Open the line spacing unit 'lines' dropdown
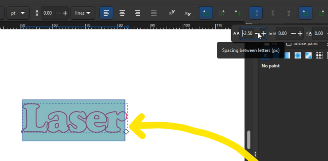Screen dimensions: 328x161 pos(83,13)
